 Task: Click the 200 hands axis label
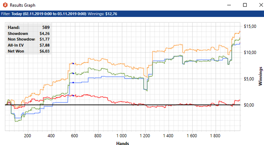tap(27, 136)
